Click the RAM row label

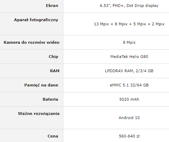pos(55,71)
